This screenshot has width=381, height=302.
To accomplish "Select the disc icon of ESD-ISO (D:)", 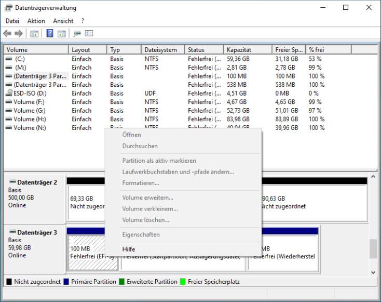I will tap(9, 93).
